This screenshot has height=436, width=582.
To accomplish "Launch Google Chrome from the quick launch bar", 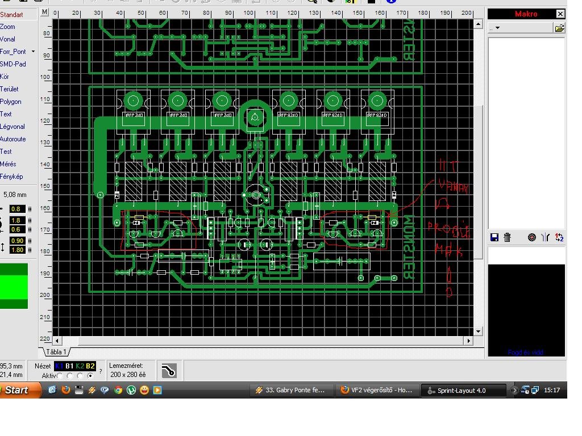I will click(x=118, y=390).
